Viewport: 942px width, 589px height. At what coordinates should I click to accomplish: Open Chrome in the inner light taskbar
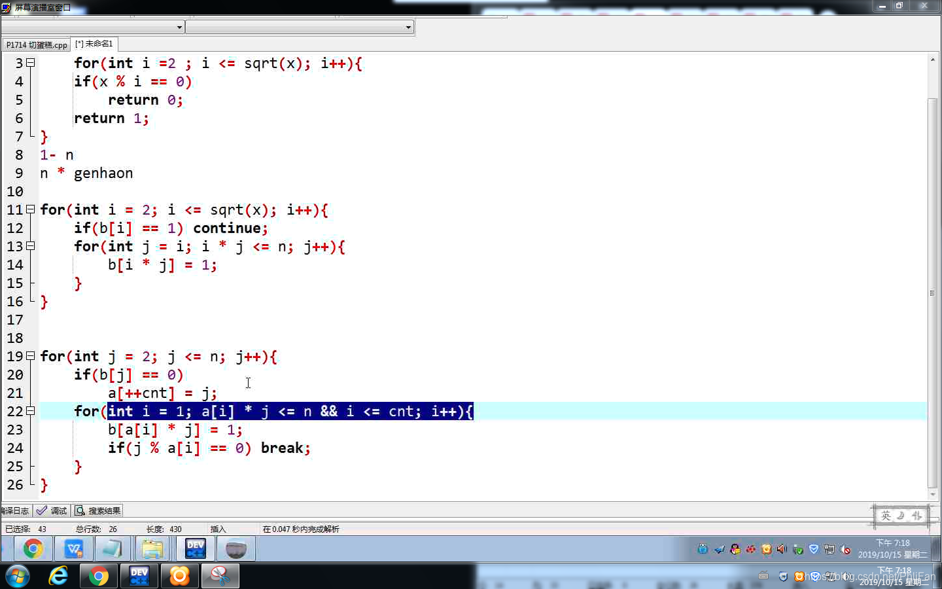[33, 548]
